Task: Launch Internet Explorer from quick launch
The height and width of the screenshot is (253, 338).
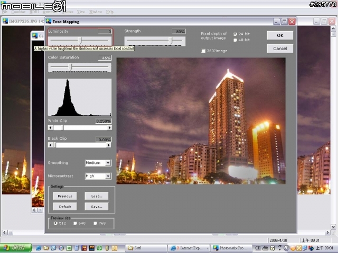Action: pos(39,248)
